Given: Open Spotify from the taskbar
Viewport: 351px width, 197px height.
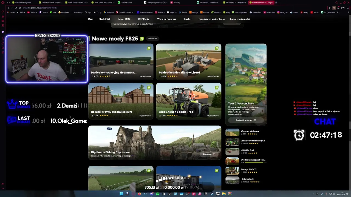Looking at the screenshot, I should [157, 194].
